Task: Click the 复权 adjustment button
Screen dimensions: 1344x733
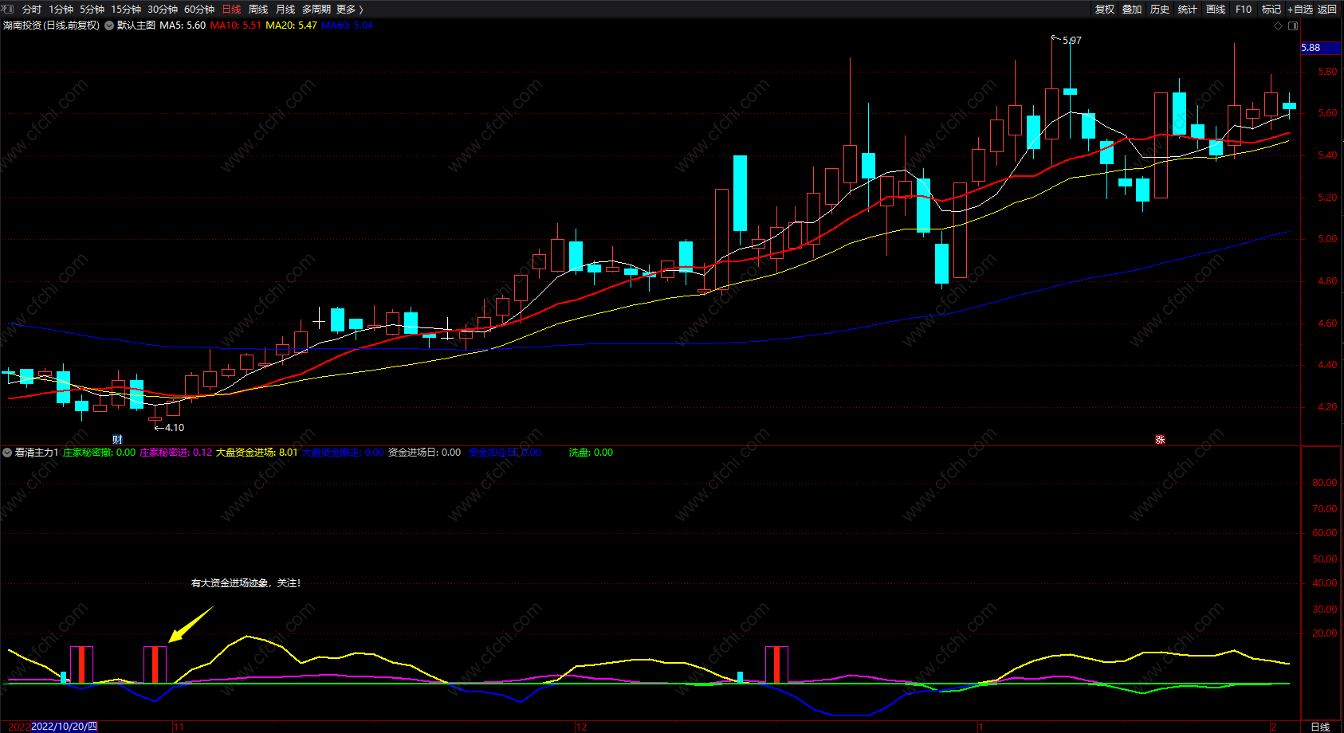Action: [x=1105, y=10]
